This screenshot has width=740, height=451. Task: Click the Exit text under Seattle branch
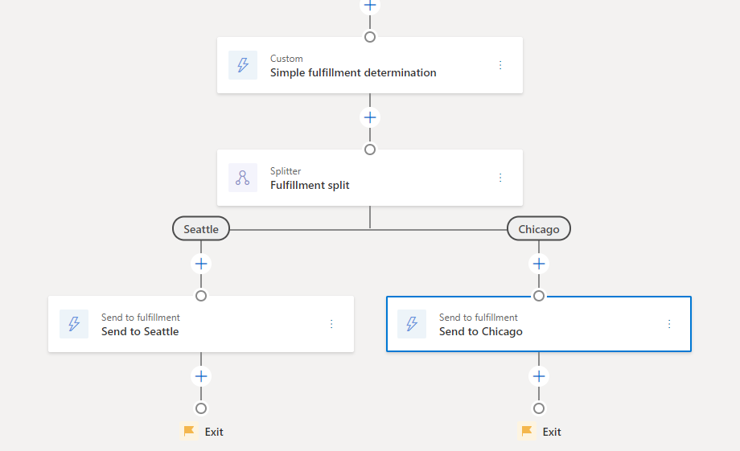coord(214,433)
